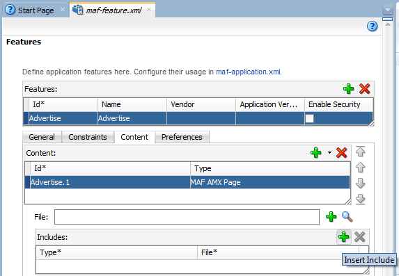
Task: Open the editor tab list dropdown
Action: pos(388,10)
